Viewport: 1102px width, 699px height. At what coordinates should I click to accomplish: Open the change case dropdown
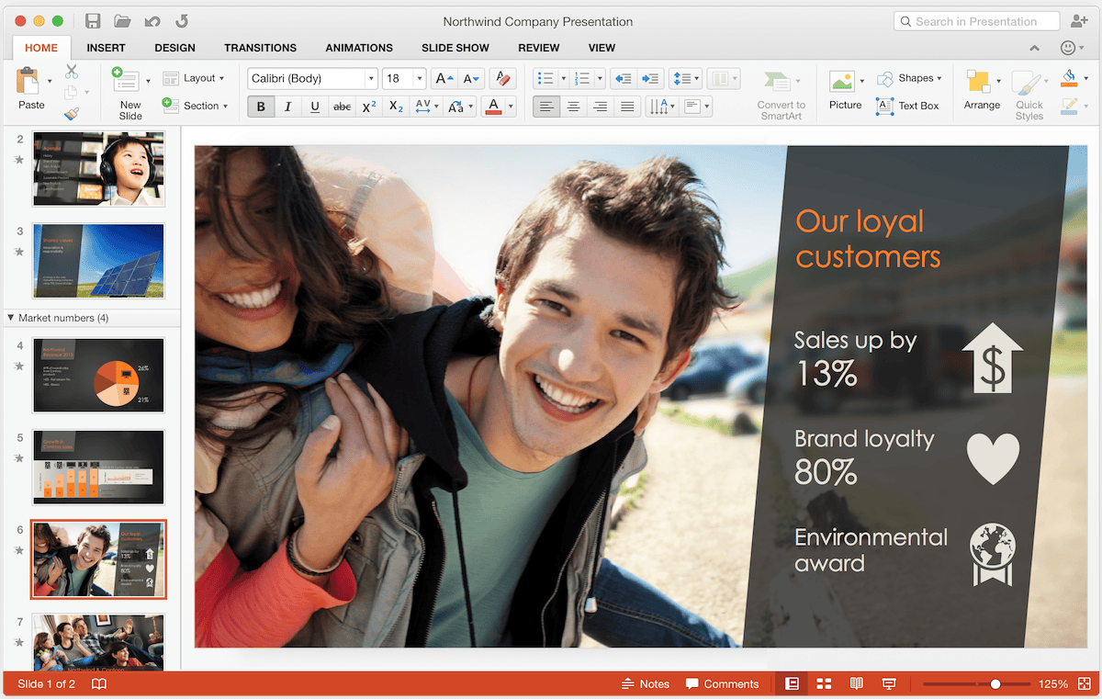460,107
